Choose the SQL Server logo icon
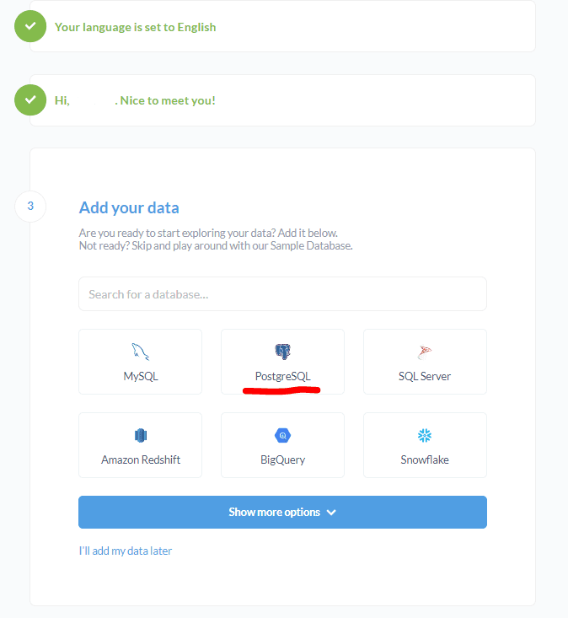568x618 pixels. click(425, 352)
